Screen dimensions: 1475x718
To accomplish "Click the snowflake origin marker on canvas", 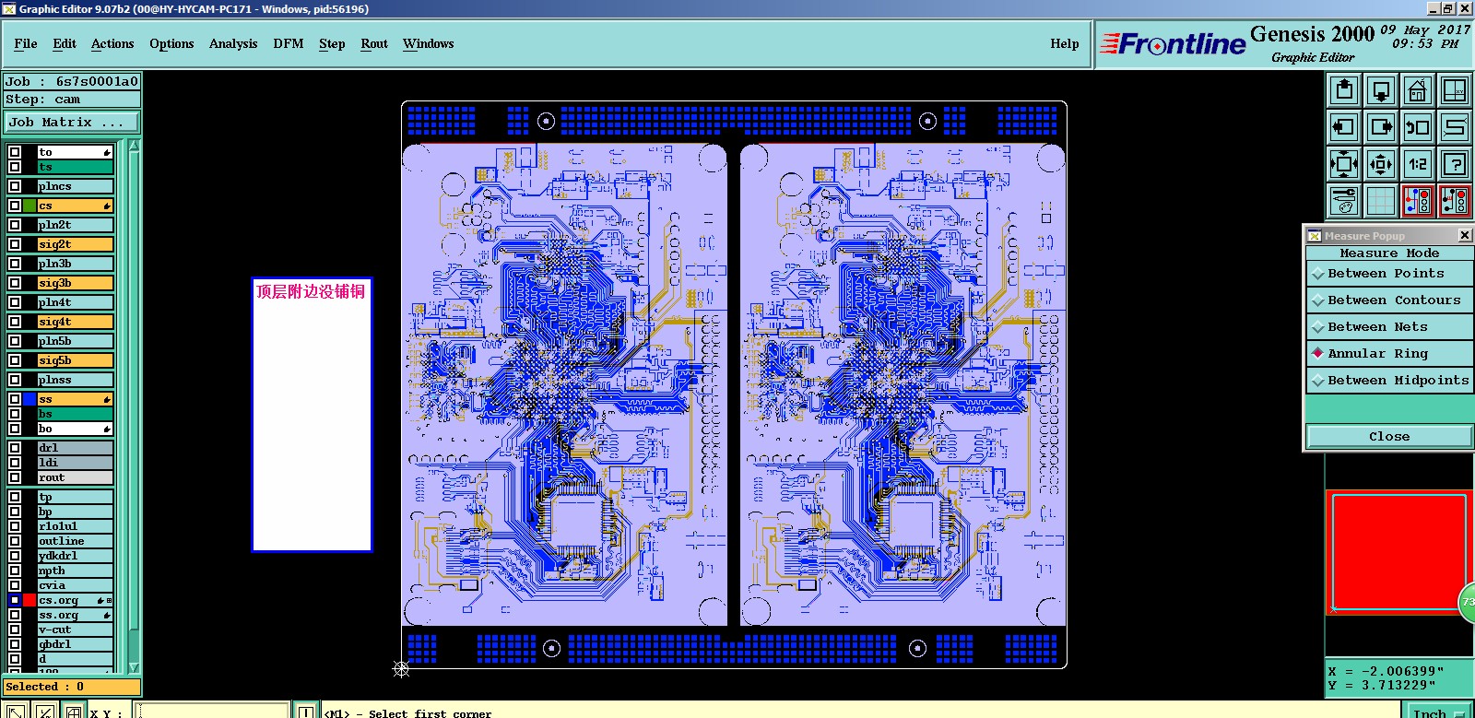I will click(401, 668).
